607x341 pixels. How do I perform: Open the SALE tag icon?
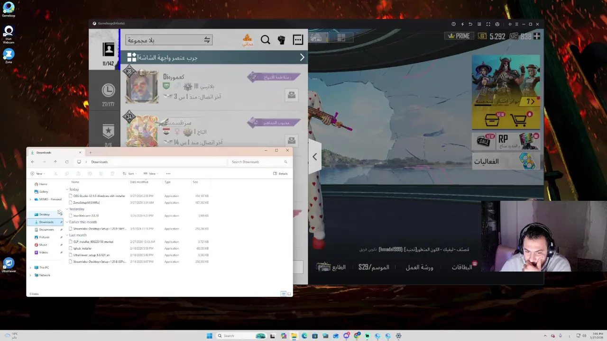tap(483, 141)
